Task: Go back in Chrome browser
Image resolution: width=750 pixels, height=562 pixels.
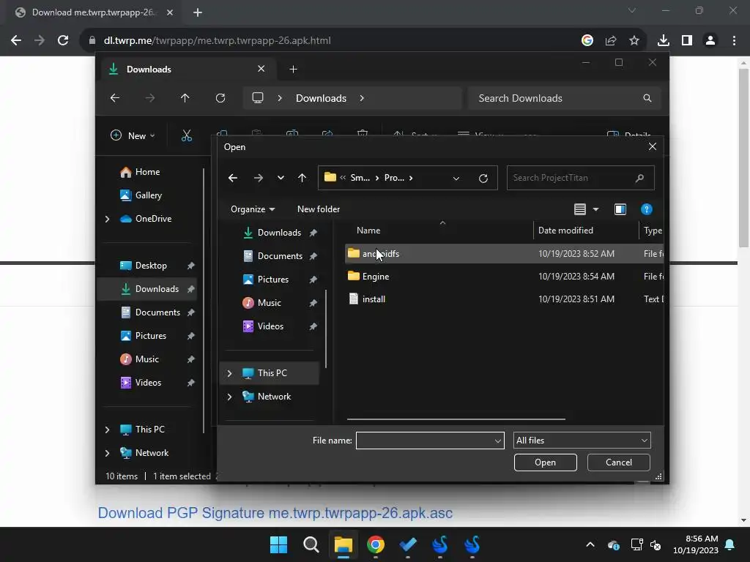Action: point(16,41)
